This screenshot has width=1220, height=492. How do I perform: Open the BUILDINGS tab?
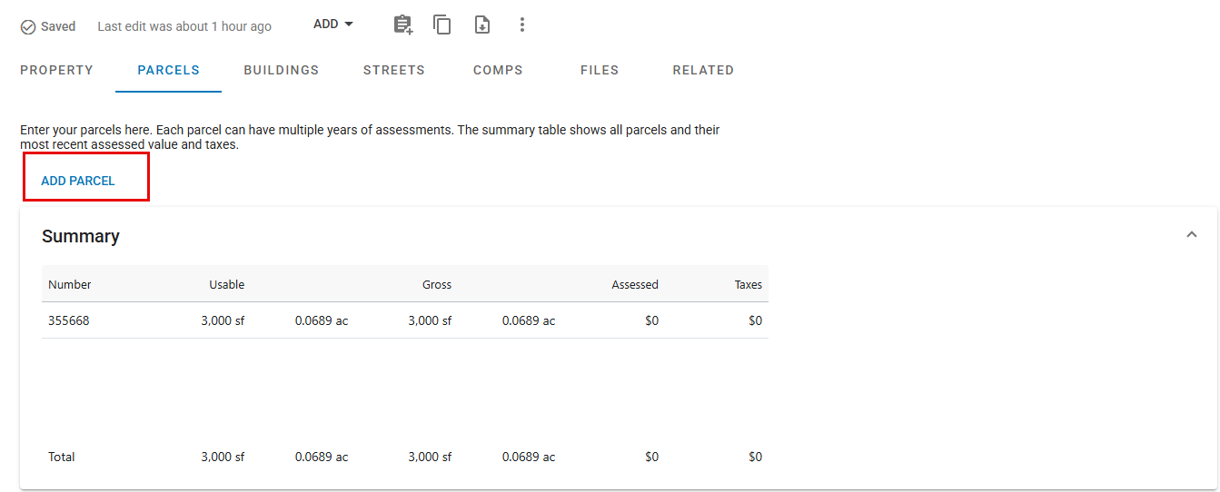pos(282,70)
